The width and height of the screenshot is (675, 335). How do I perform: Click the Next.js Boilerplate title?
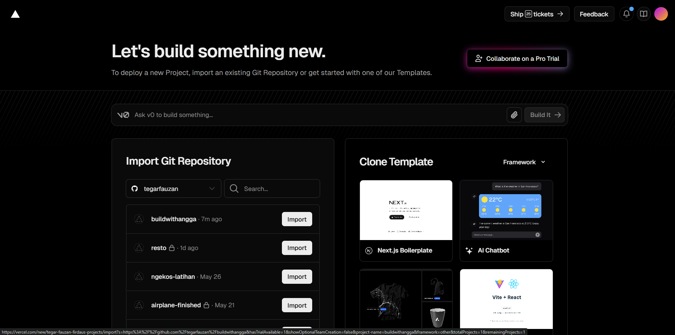pos(405,250)
